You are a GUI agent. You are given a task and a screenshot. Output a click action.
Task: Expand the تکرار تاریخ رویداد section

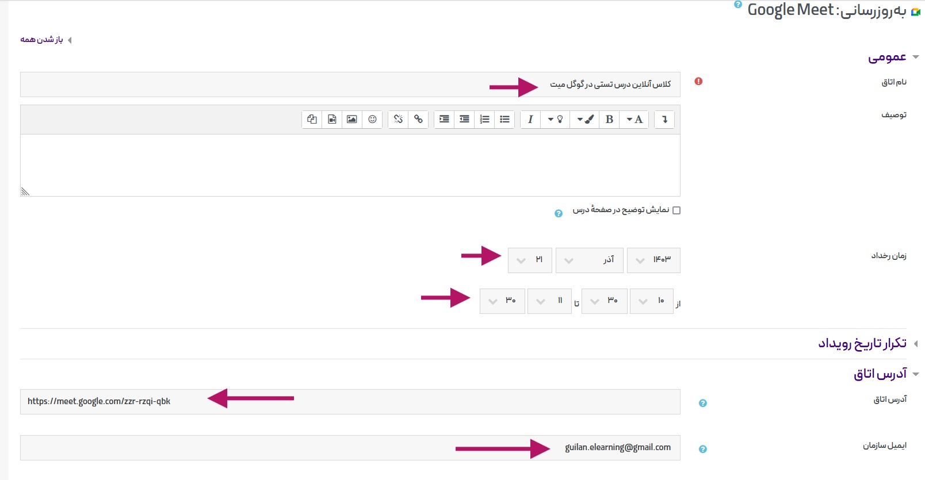tap(862, 344)
